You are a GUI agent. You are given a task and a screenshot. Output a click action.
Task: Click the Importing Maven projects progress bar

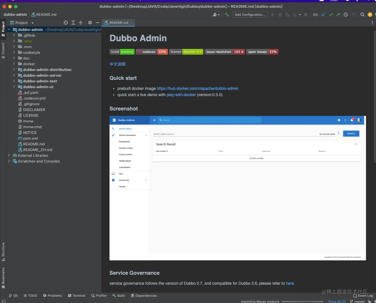click(303, 301)
